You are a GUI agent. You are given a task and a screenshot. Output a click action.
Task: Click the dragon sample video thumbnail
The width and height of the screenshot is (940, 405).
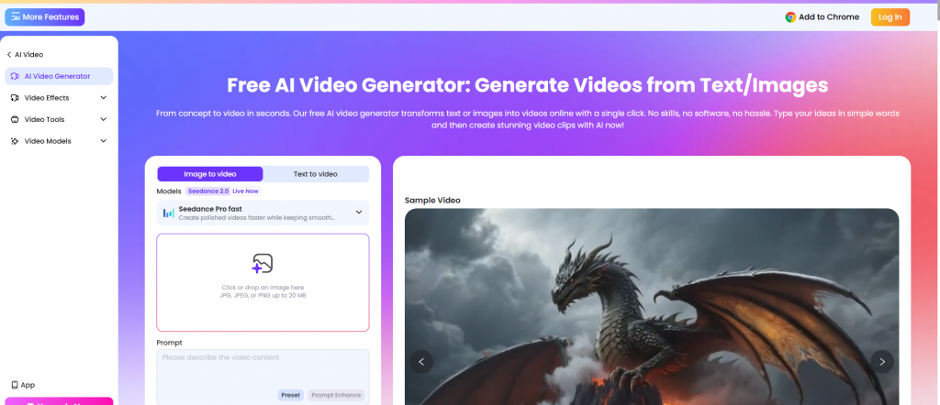click(x=652, y=306)
